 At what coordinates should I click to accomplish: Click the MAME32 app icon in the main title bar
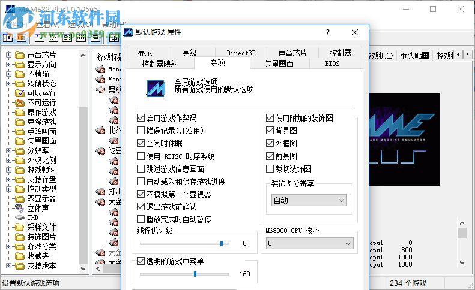pyautogui.click(x=10, y=8)
